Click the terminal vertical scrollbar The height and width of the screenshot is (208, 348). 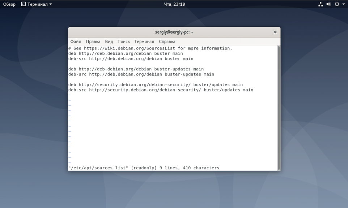[279, 108]
